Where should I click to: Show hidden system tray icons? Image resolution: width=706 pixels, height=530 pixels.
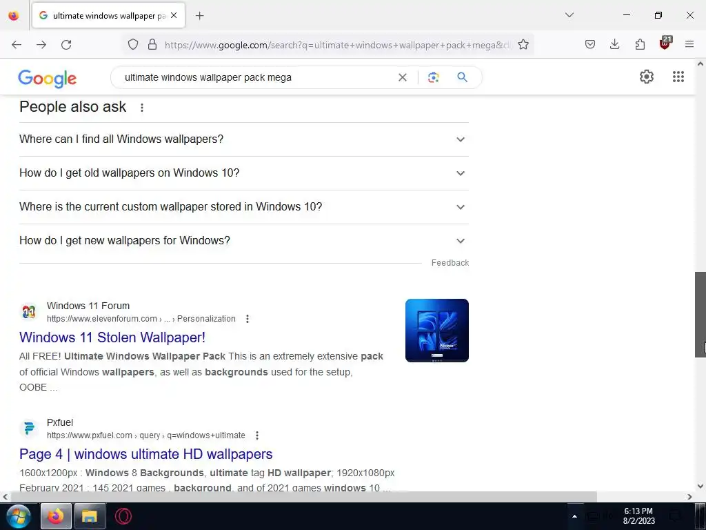(574, 516)
